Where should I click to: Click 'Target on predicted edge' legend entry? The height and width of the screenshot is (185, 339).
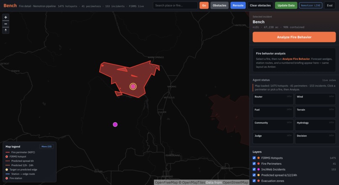point(21,170)
